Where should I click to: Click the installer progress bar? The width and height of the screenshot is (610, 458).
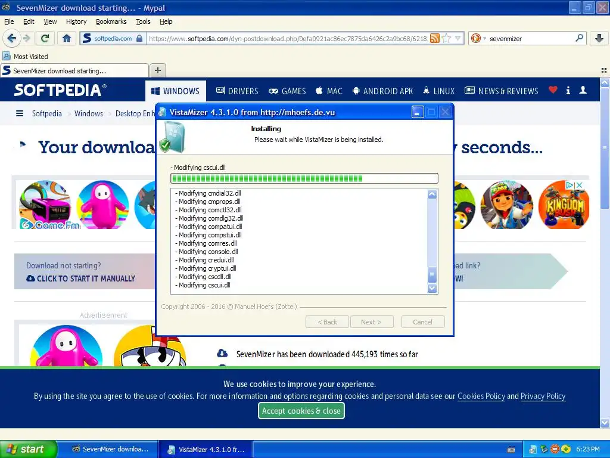[x=304, y=178]
